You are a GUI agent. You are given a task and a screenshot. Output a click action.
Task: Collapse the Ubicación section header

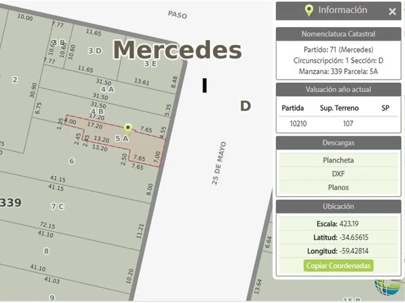[x=338, y=206]
